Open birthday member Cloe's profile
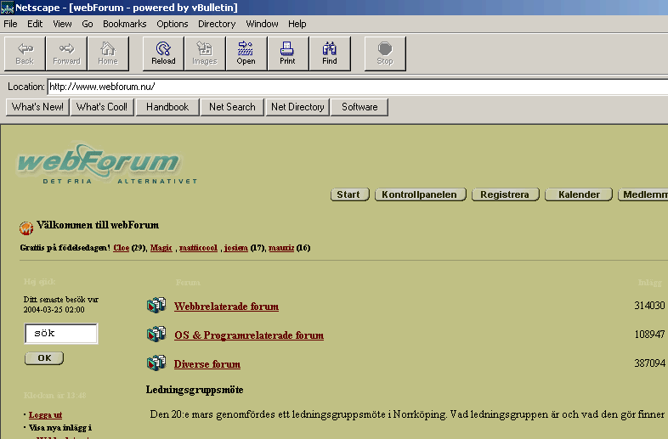The width and height of the screenshot is (668, 439). coord(121,248)
